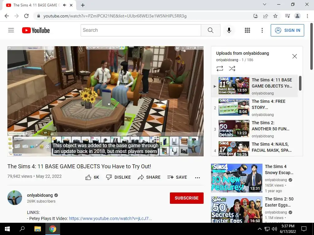
Task: Click the search magnifier button
Action: [210, 30]
